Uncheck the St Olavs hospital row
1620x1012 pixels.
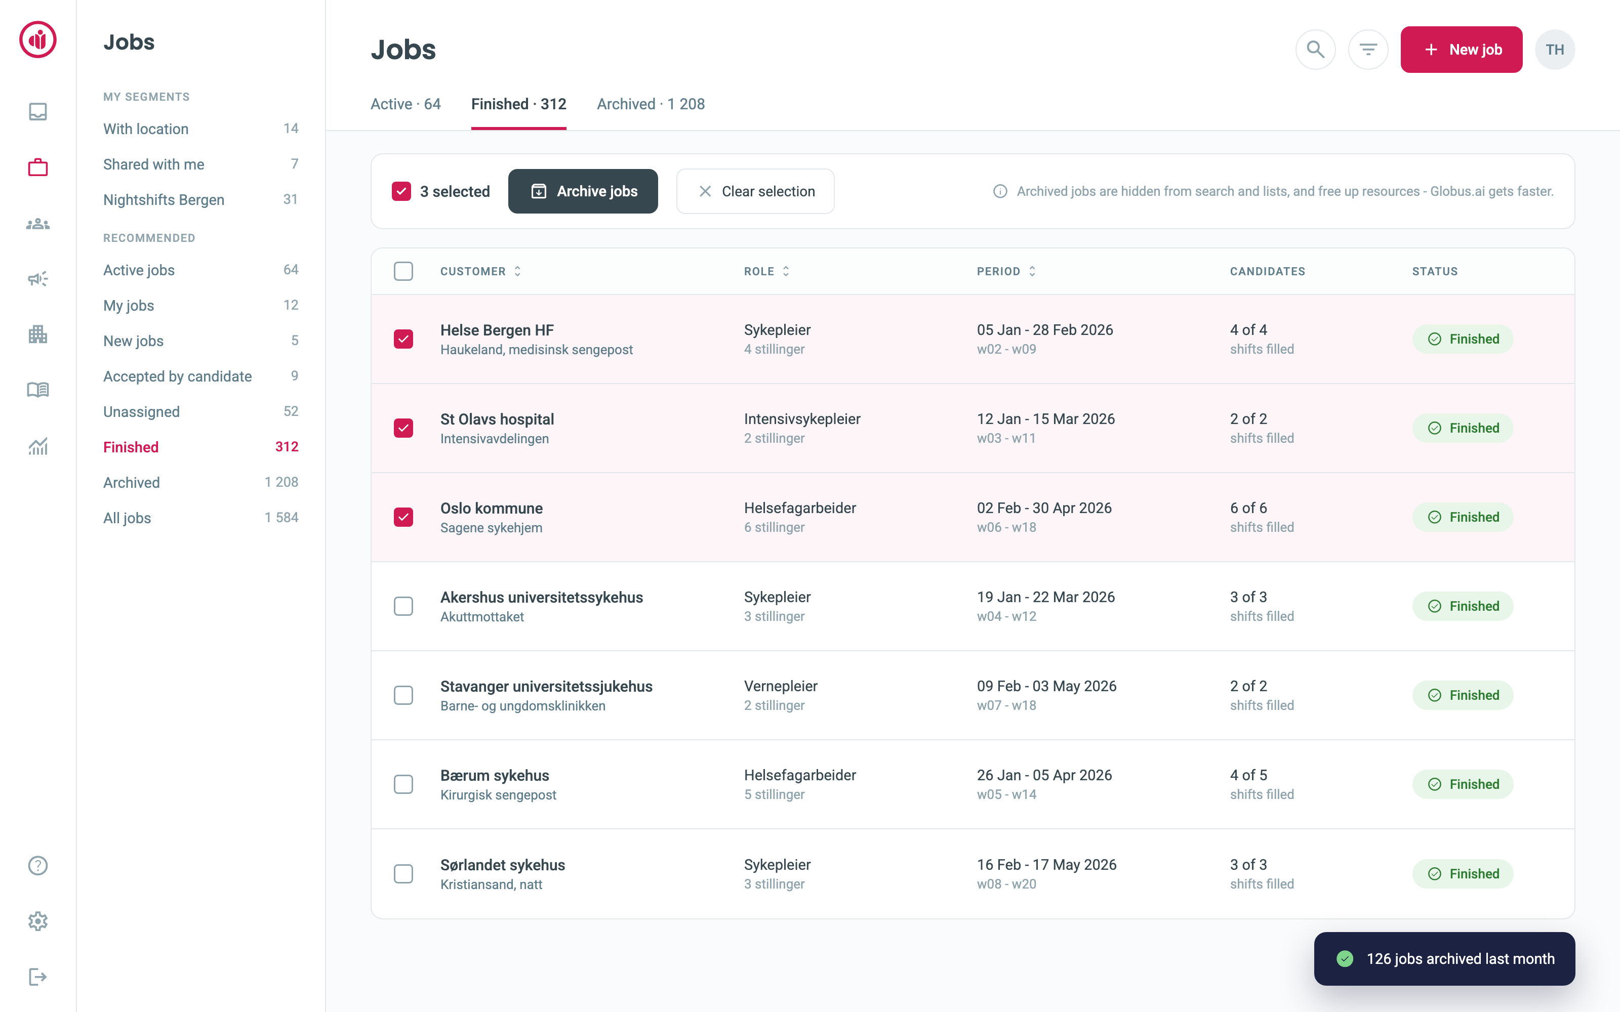click(403, 428)
